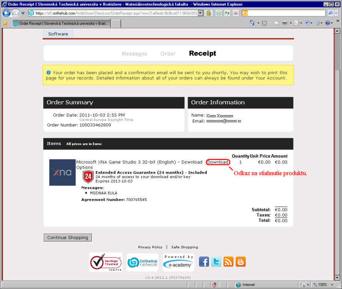Image resolution: width=342 pixels, height=289 pixels.
Task: Stop loading with the red X icon
Action: point(236,13)
